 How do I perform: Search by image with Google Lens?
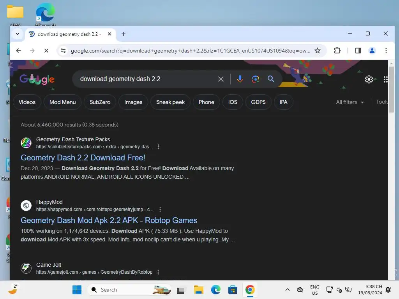tap(256, 79)
